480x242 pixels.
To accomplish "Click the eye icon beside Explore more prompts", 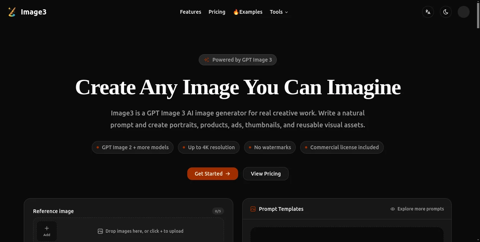I will 393,209.
